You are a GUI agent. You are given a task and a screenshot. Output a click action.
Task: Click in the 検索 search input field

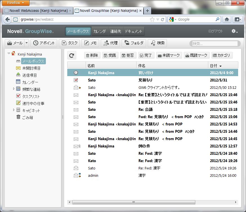tap(215, 43)
